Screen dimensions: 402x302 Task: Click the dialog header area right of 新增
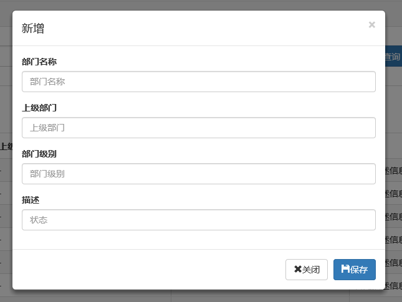(206, 28)
